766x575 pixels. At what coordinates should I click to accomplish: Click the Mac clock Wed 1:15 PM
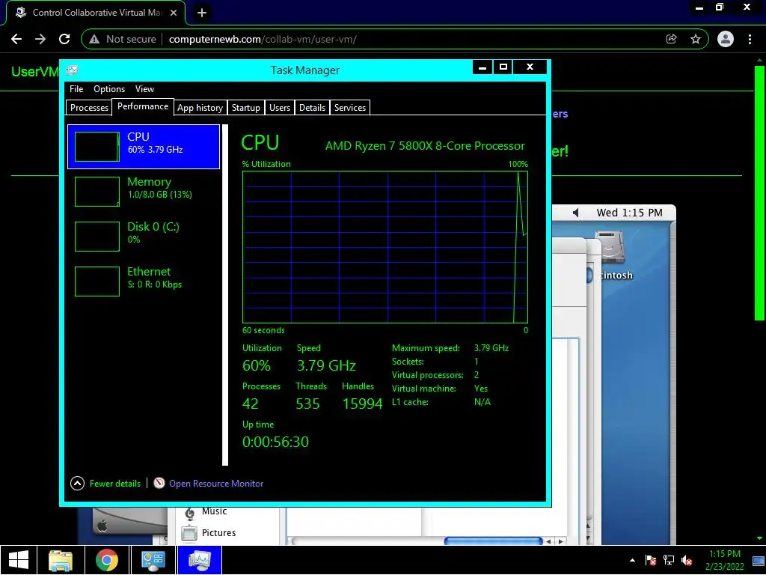629,213
